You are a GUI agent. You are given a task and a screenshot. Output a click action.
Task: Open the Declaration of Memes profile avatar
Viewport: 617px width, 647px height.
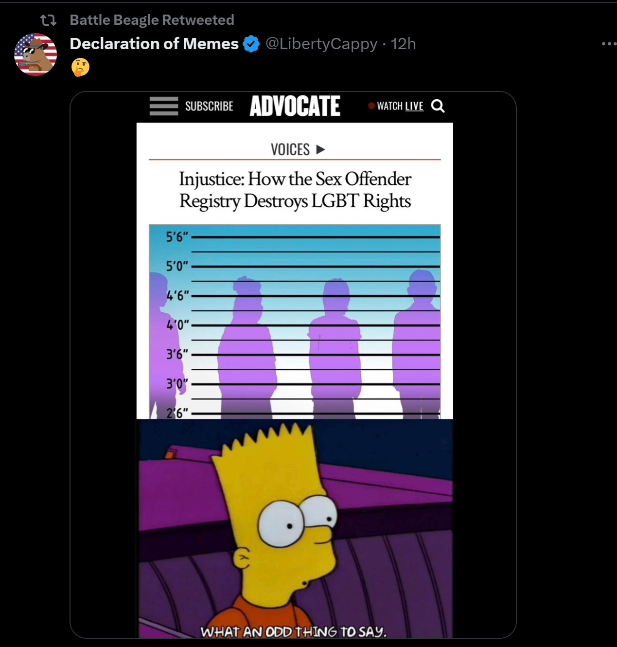35,54
